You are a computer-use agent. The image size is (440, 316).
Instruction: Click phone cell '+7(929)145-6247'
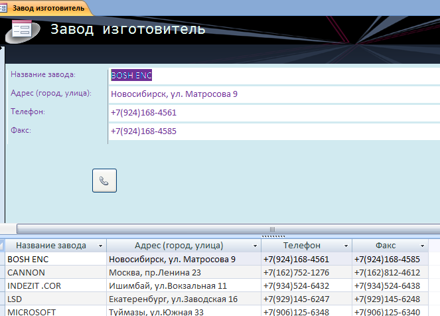(x=307, y=299)
